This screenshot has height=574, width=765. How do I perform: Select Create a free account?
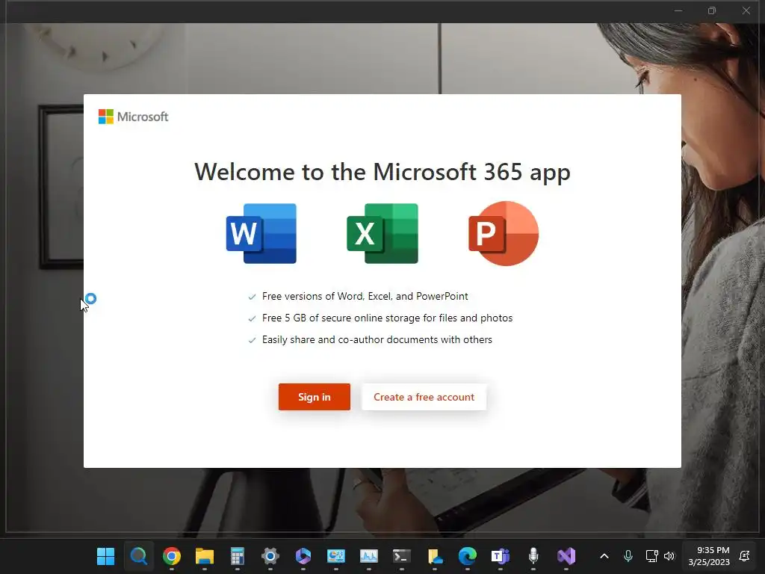coord(424,397)
